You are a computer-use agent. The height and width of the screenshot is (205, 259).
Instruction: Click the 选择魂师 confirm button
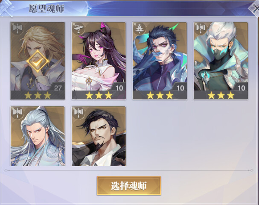tap(129, 186)
